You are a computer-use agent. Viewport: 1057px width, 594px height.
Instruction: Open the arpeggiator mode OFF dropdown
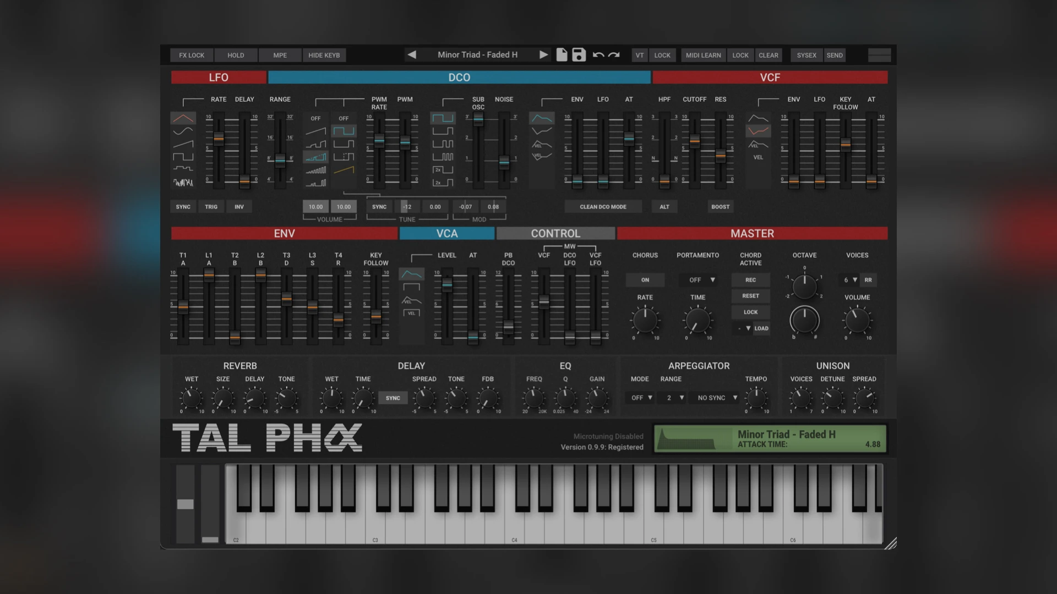[641, 398]
